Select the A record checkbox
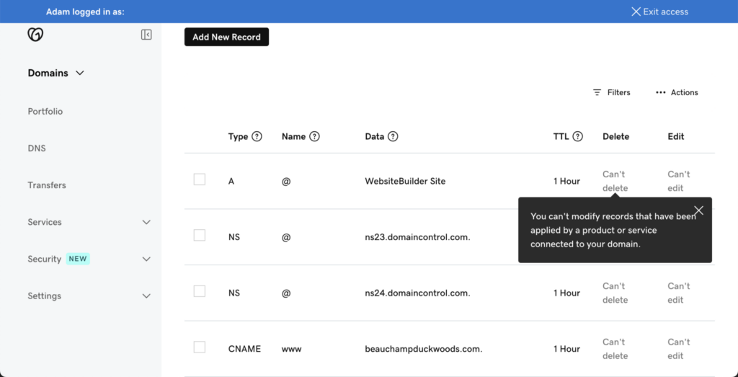738x377 pixels. pyautogui.click(x=200, y=179)
